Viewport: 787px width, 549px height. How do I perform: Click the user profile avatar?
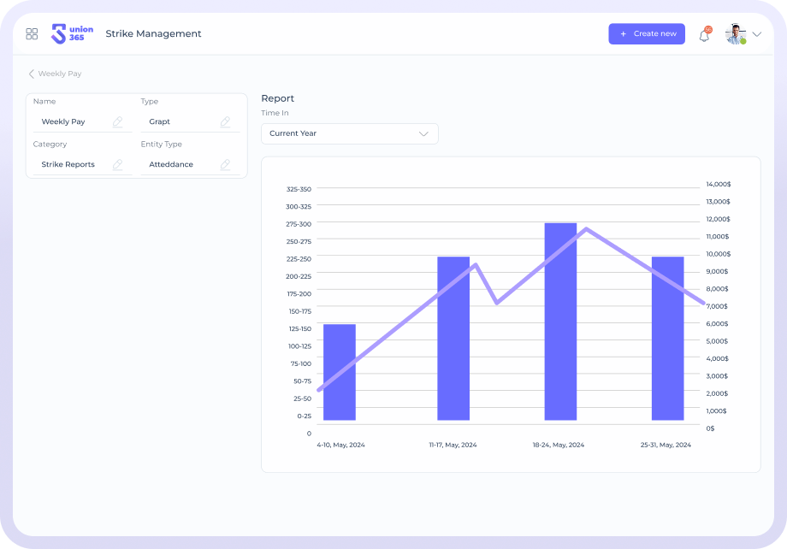point(735,34)
